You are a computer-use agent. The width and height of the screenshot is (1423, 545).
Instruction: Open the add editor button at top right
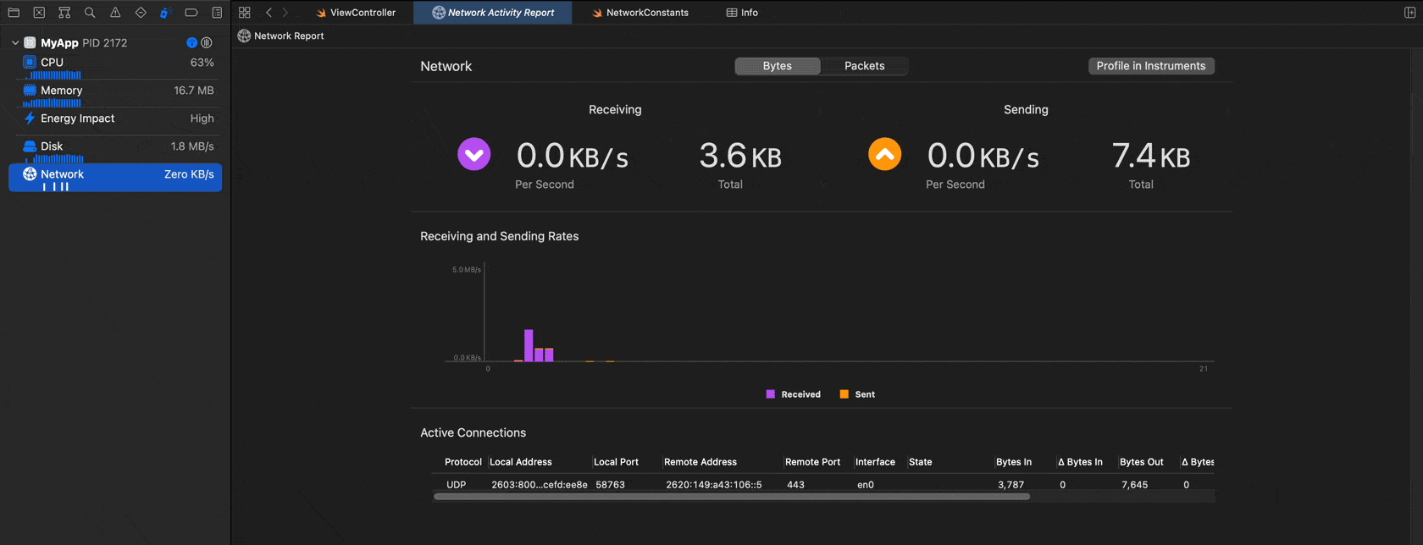(x=1409, y=13)
